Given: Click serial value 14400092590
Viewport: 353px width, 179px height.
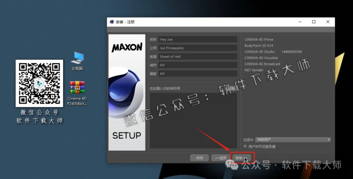Looking at the screenshot, I should pyautogui.click(x=292, y=52).
